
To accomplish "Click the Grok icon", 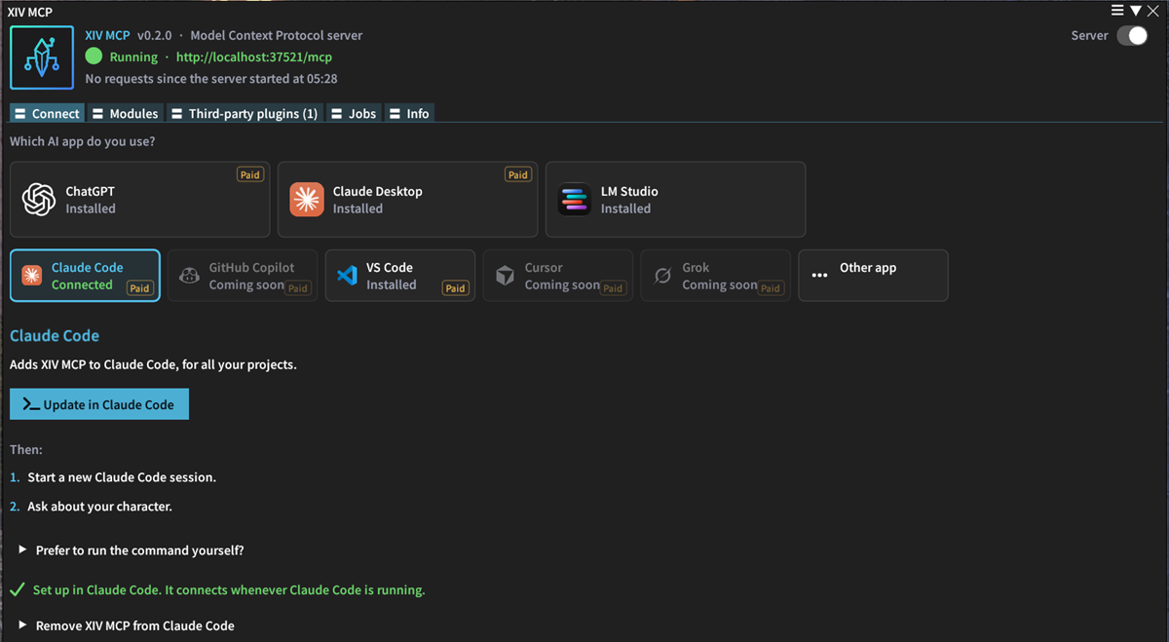I will click(x=662, y=276).
